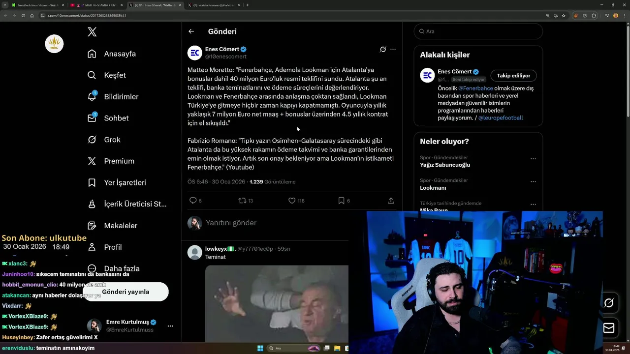Open lowkeyx reply image

277,304
